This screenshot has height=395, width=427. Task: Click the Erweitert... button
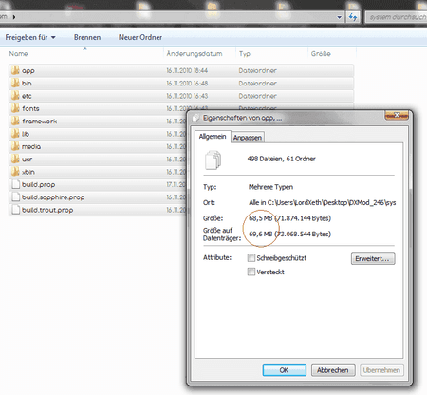[x=373, y=258]
